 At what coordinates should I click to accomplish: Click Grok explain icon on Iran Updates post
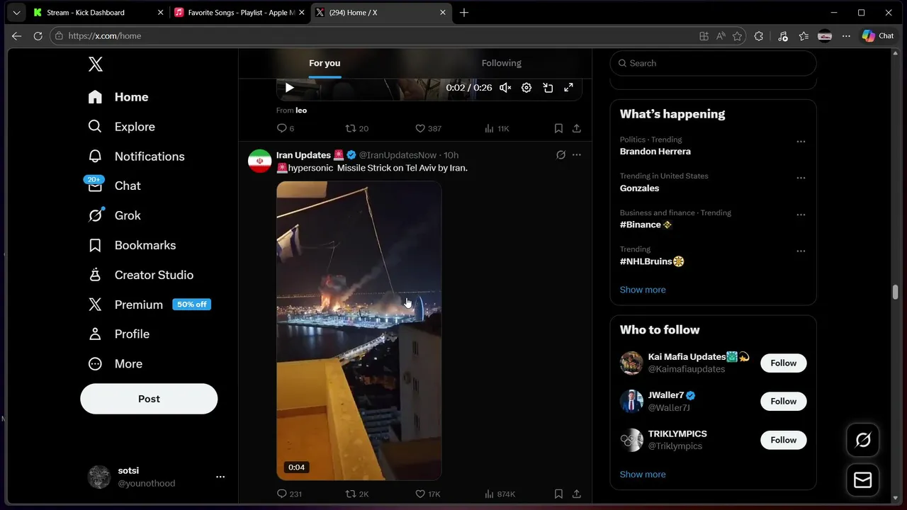[560, 155]
